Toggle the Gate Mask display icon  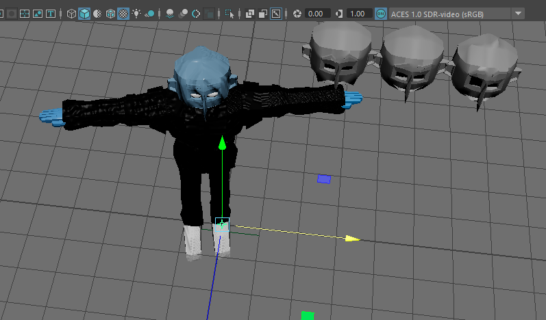click(x=12, y=14)
